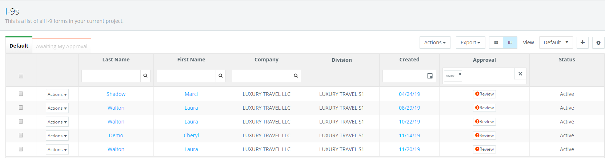Open the gear settings icon
Image resolution: width=605 pixels, height=158 pixels.
click(598, 43)
